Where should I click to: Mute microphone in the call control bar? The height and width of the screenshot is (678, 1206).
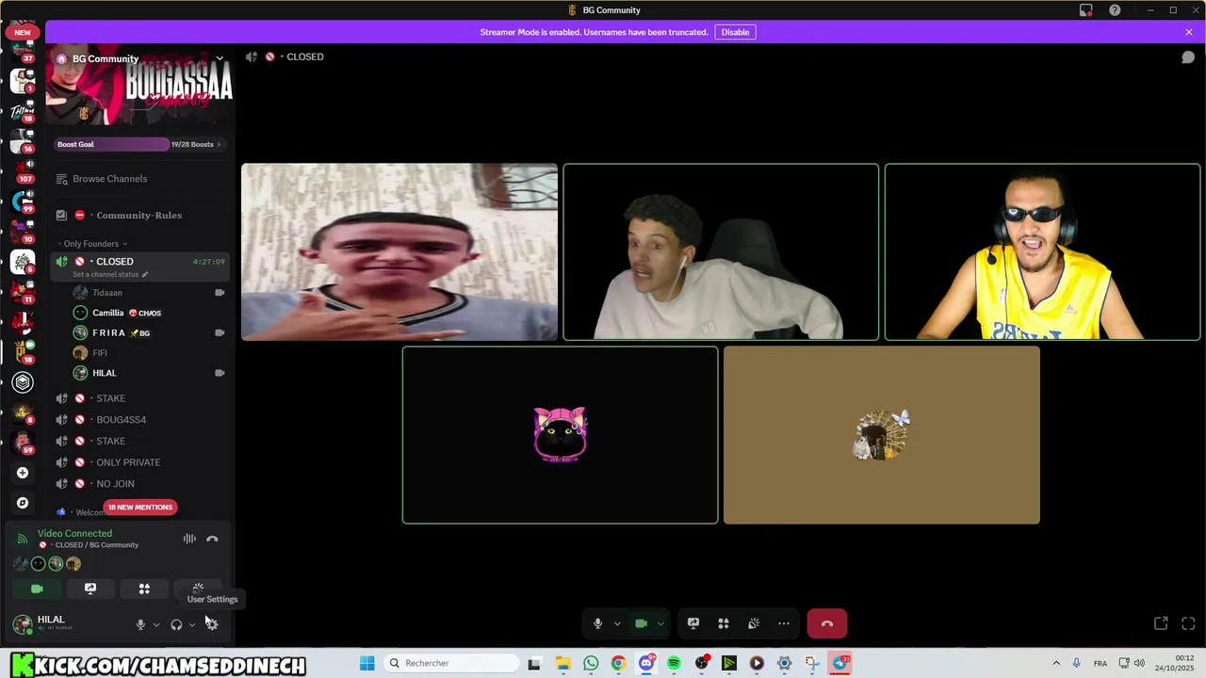[597, 623]
